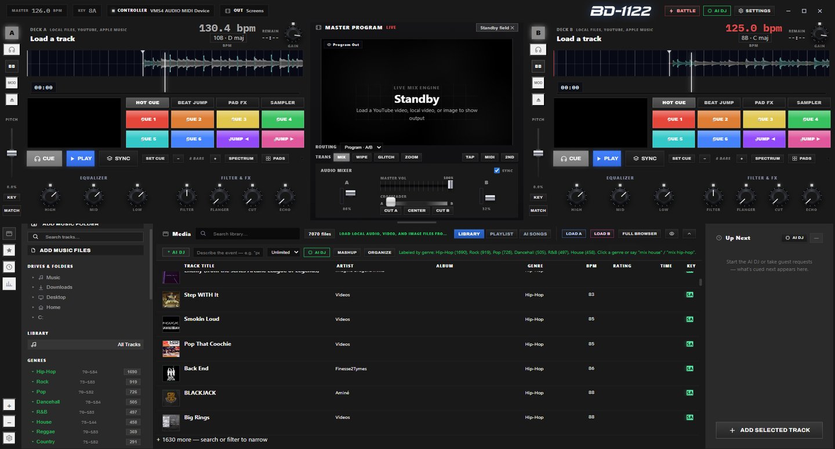This screenshot has width=835, height=449.
Task: Click Add Selected Track button
Action: click(769, 430)
